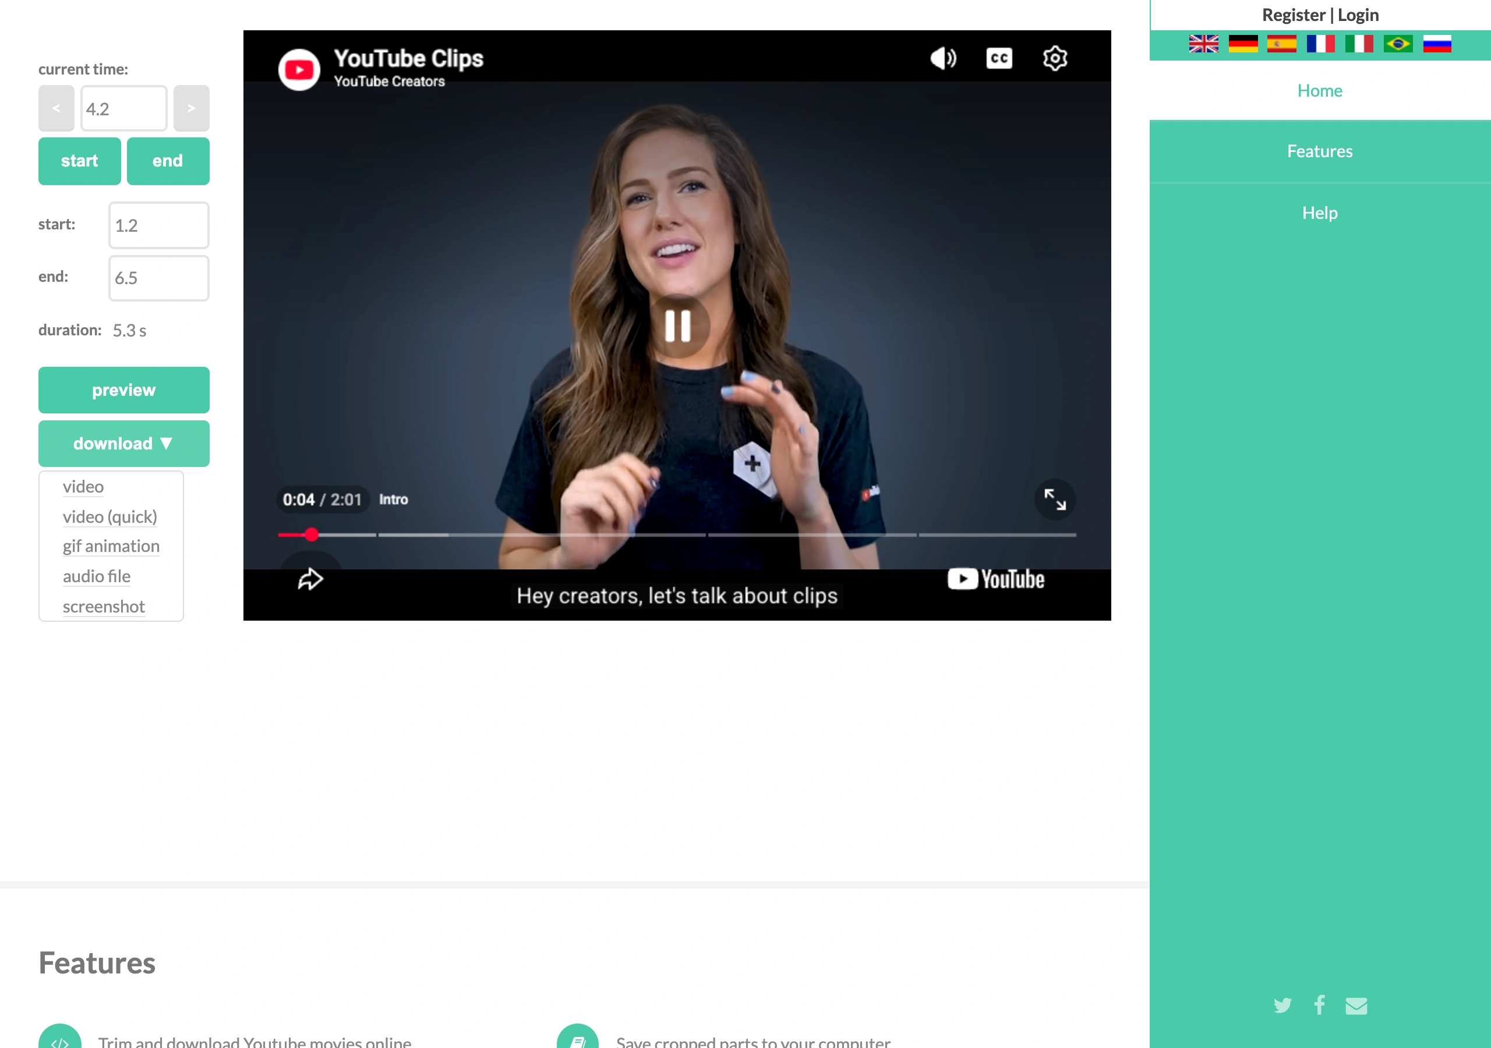
Task: Click the info card plus icon
Action: tap(752, 463)
